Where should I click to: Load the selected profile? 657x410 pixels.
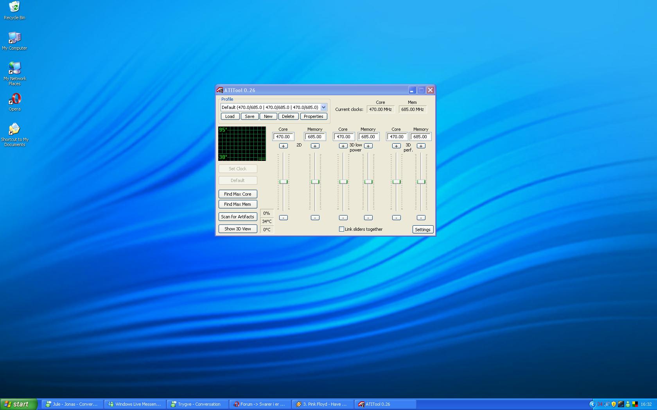click(x=230, y=116)
